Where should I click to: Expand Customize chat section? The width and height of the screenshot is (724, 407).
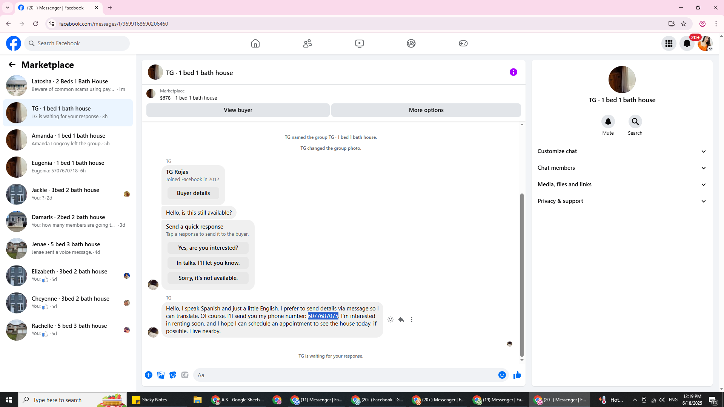622,151
